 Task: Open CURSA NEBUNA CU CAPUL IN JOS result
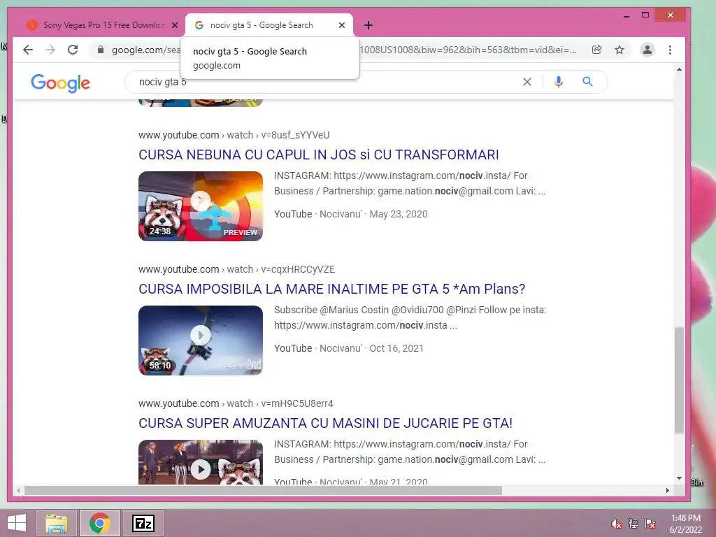click(x=319, y=155)
